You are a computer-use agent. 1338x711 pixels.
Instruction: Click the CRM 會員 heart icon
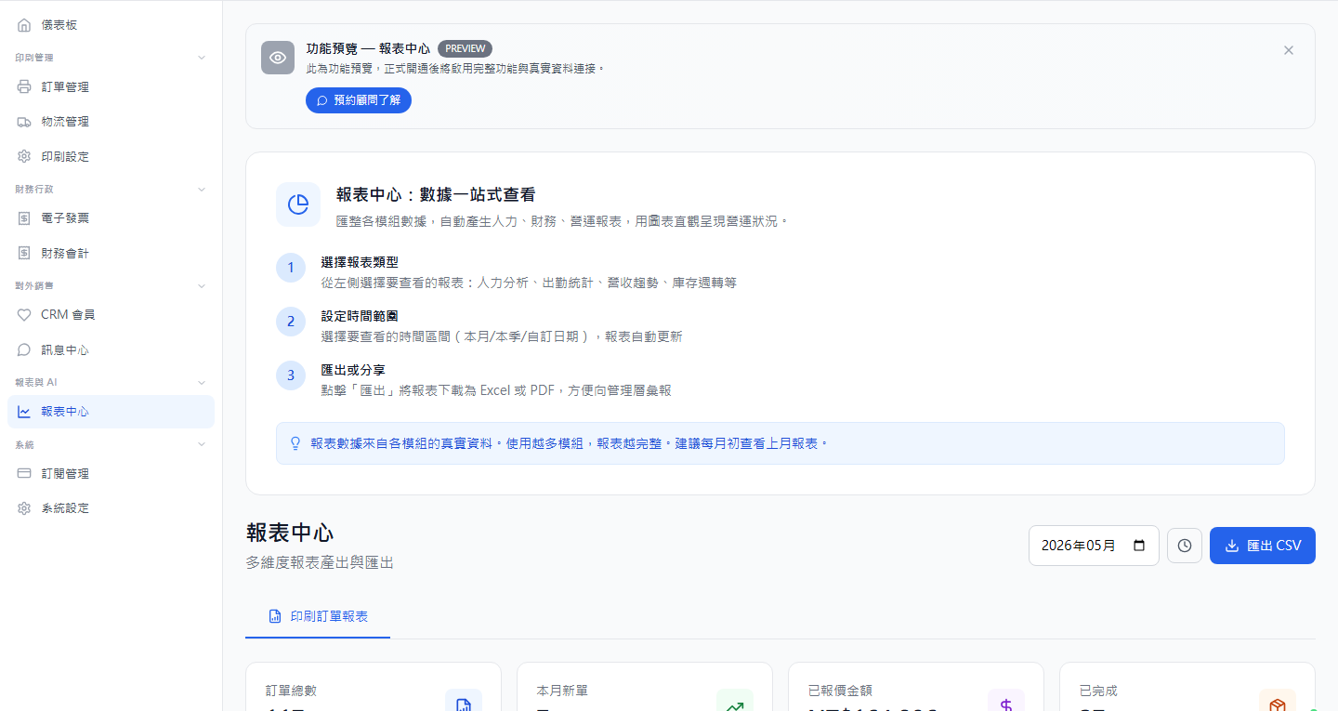pos(24,315)
